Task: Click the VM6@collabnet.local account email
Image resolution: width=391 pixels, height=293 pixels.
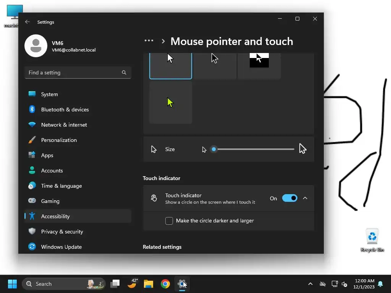Action: coord(74,50)
